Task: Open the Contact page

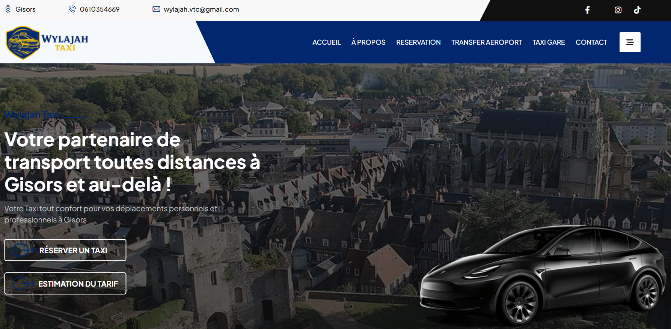Action: pyautogui.click(x=591, y=42)
